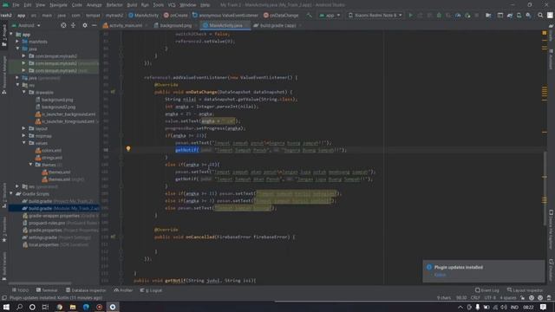Screen dimensions: 555x312
Task: Open Search Everywhere magnifier icon
Action: coord(540,16)
